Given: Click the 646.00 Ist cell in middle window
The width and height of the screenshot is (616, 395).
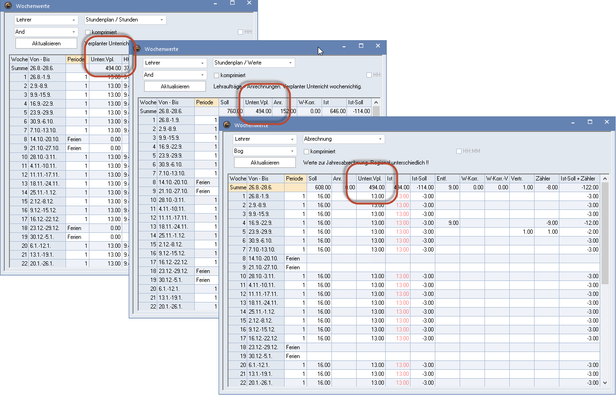Looking at the screenshot, I should (334, 111).
